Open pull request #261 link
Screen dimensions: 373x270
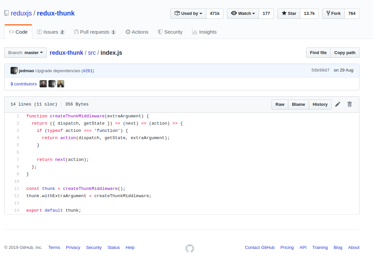(x=88, y=71)
